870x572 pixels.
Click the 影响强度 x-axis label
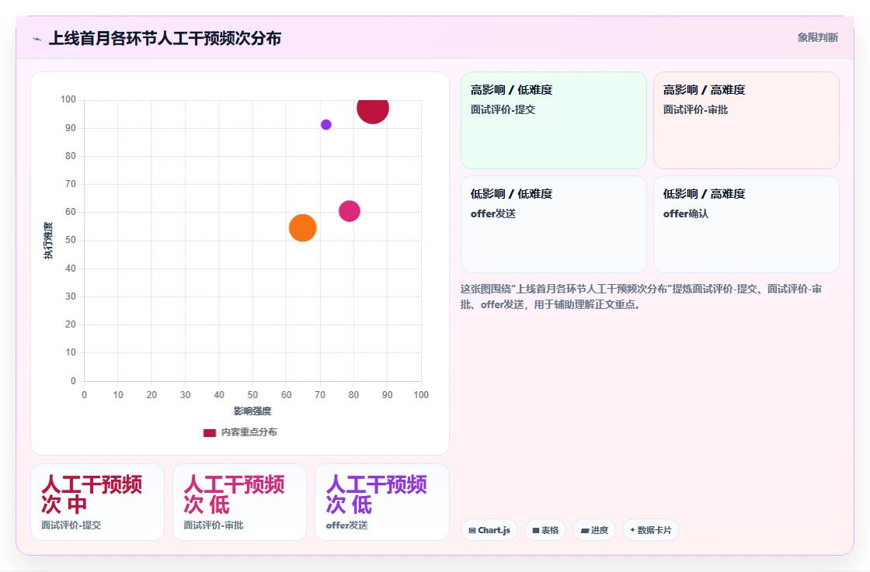[x=252, y=411]
